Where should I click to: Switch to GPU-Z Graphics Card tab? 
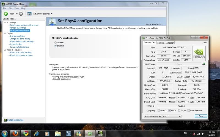click(x=150, y=42)
